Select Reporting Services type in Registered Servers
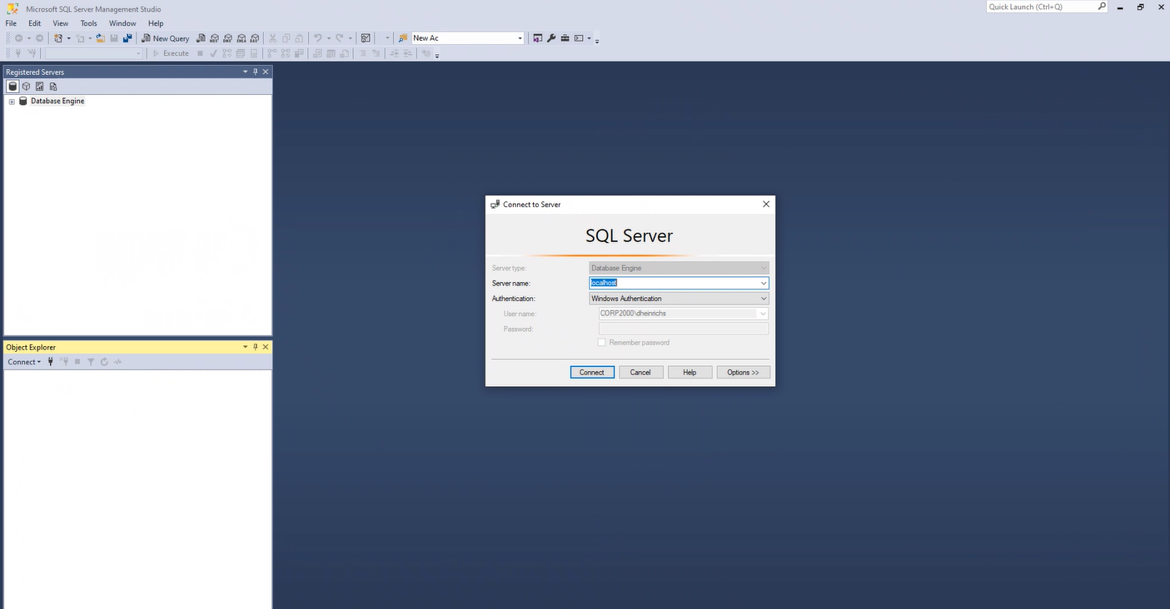 point(39,86)
